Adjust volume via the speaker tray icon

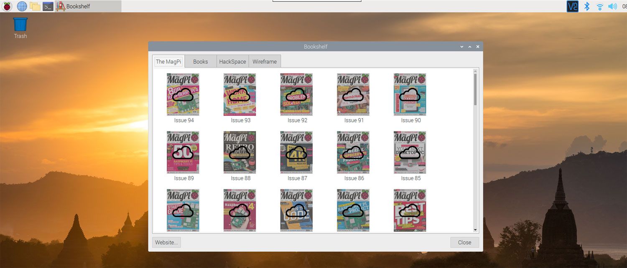[612, 6]
